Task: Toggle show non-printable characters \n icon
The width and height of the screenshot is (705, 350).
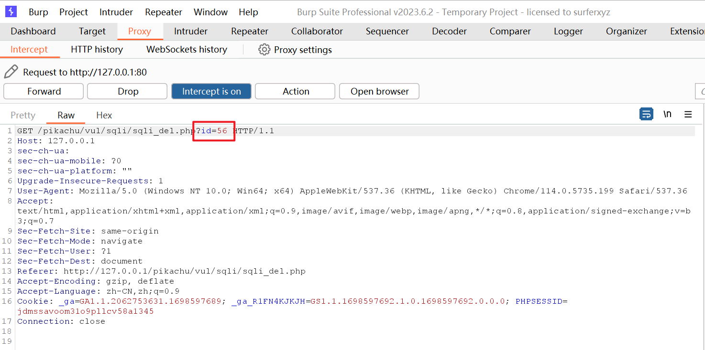Action: click(x=667, y=114)
